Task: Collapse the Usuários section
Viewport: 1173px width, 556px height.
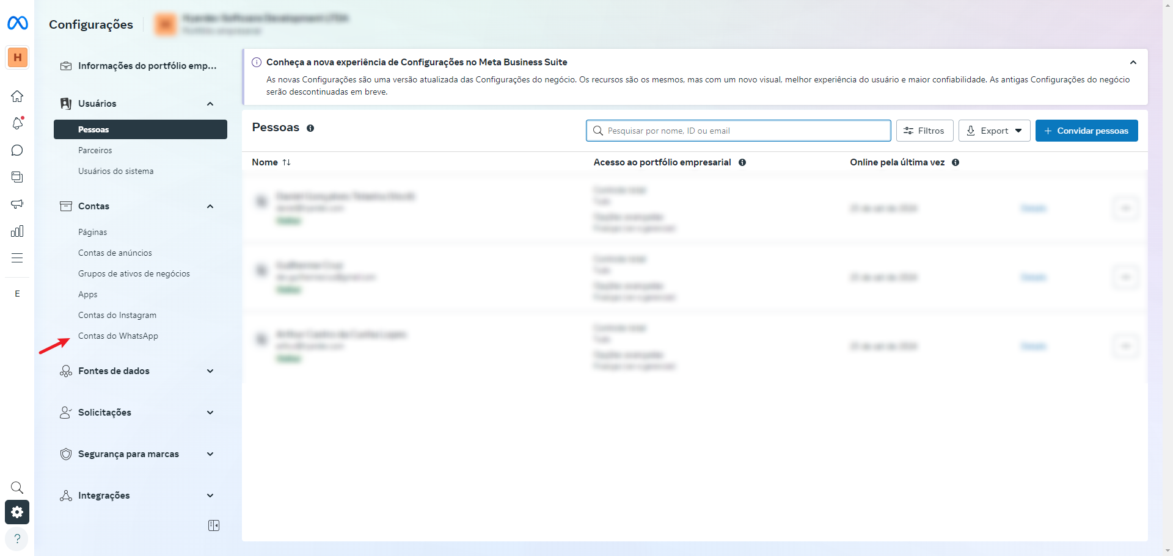Action: [210, 104]
